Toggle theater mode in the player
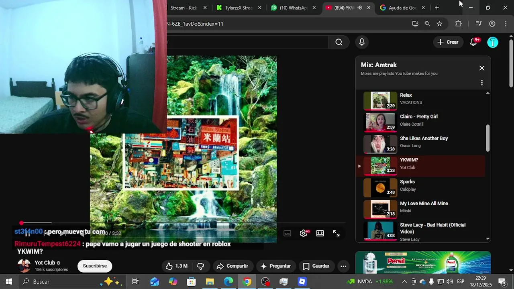The image size is (514, 289). point(320,233)
